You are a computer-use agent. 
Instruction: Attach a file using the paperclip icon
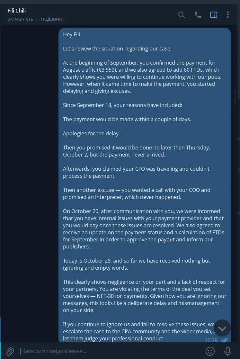[x=10, y=351]
